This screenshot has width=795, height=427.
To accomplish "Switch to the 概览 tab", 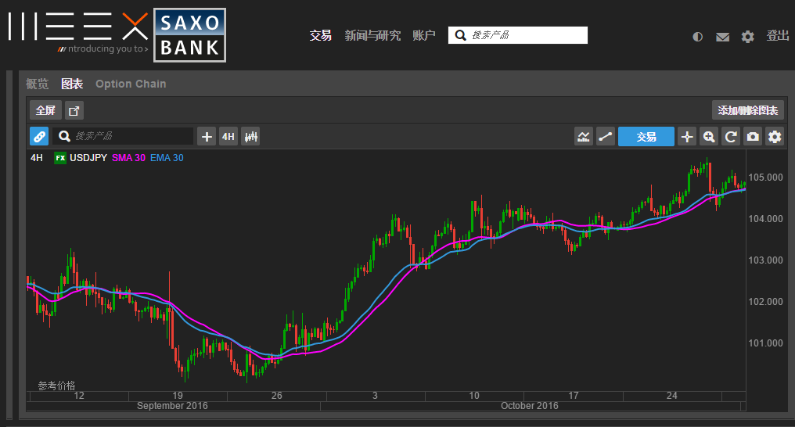I will pos(37,84).
